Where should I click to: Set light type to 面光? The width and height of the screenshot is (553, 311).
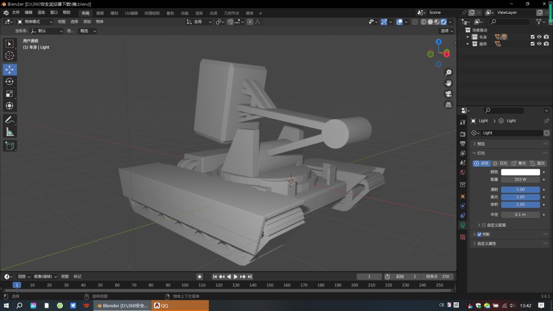538,163
